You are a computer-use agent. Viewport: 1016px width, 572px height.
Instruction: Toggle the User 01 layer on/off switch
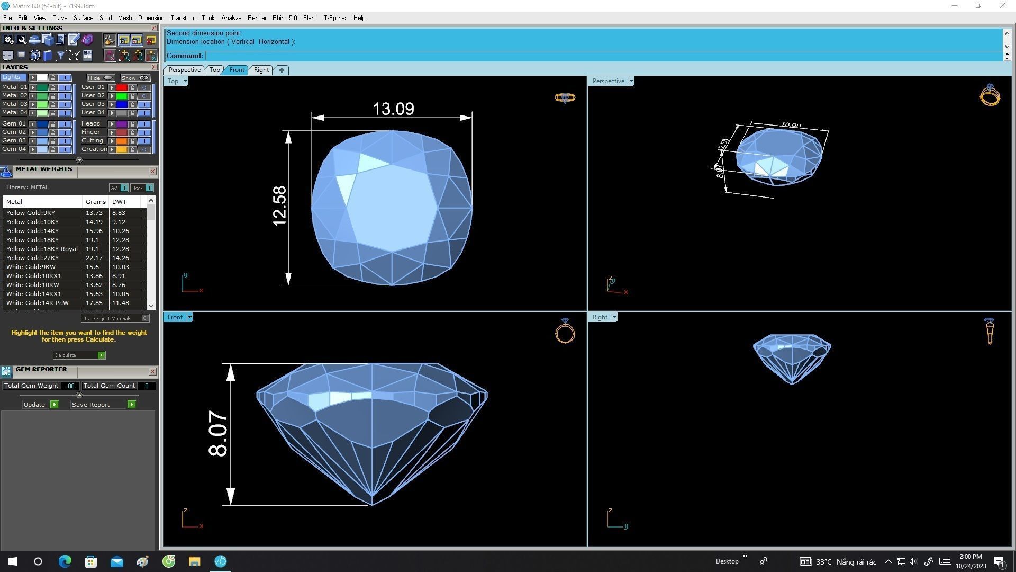pyautogui.click(x=144, y=87)
